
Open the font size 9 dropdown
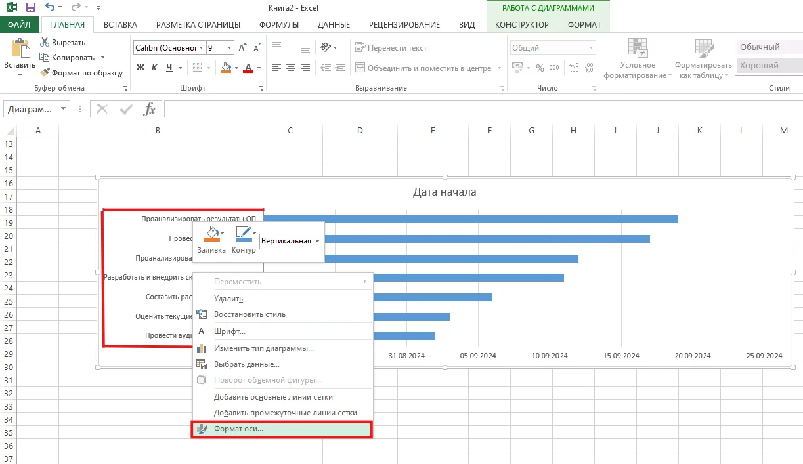pyautogui.click(x=229, y=48)
